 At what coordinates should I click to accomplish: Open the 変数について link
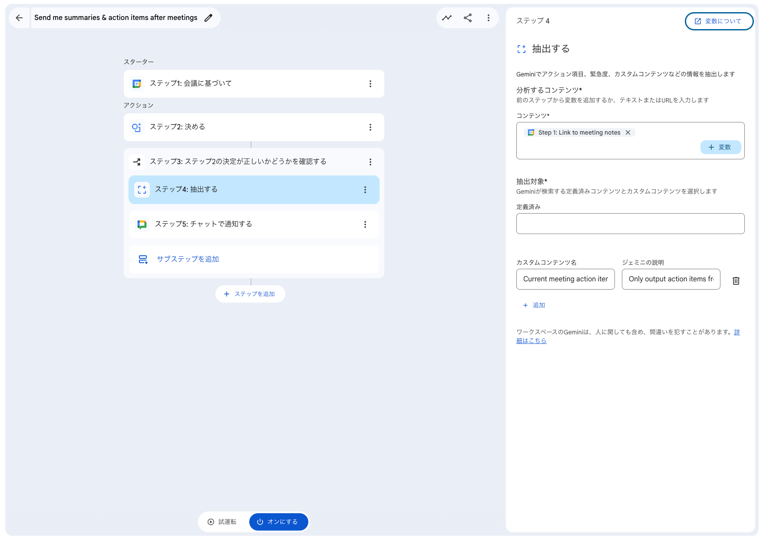coord(719,21)
